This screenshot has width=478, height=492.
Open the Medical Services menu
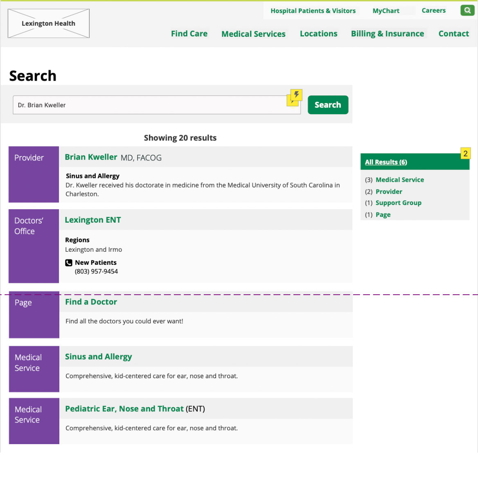[x=253, y=34]
